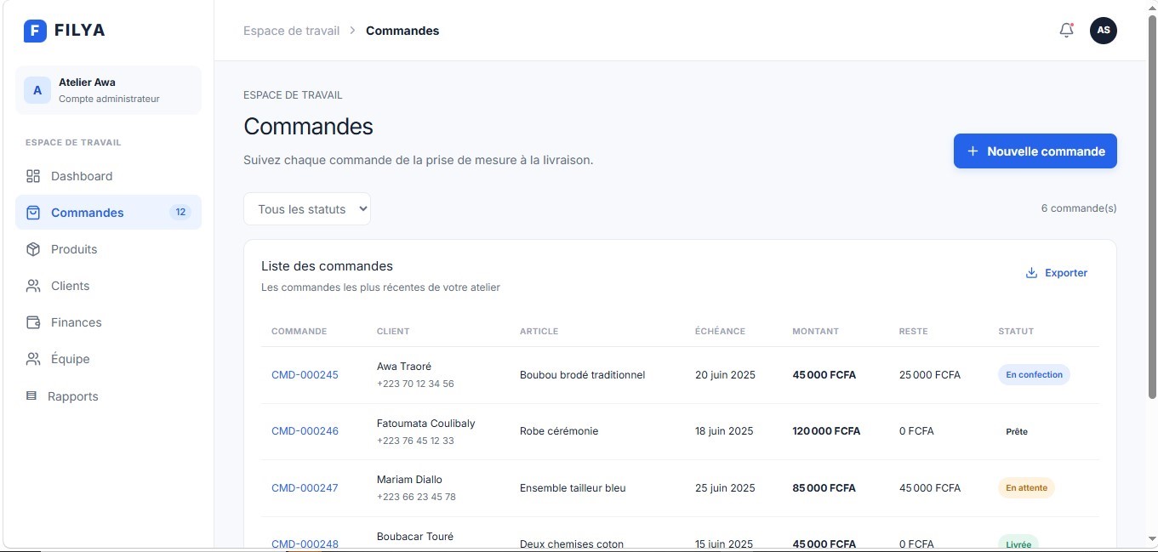Click the Rapports list icon
The image size is (1158, 552).
click(x=31, y=396)
